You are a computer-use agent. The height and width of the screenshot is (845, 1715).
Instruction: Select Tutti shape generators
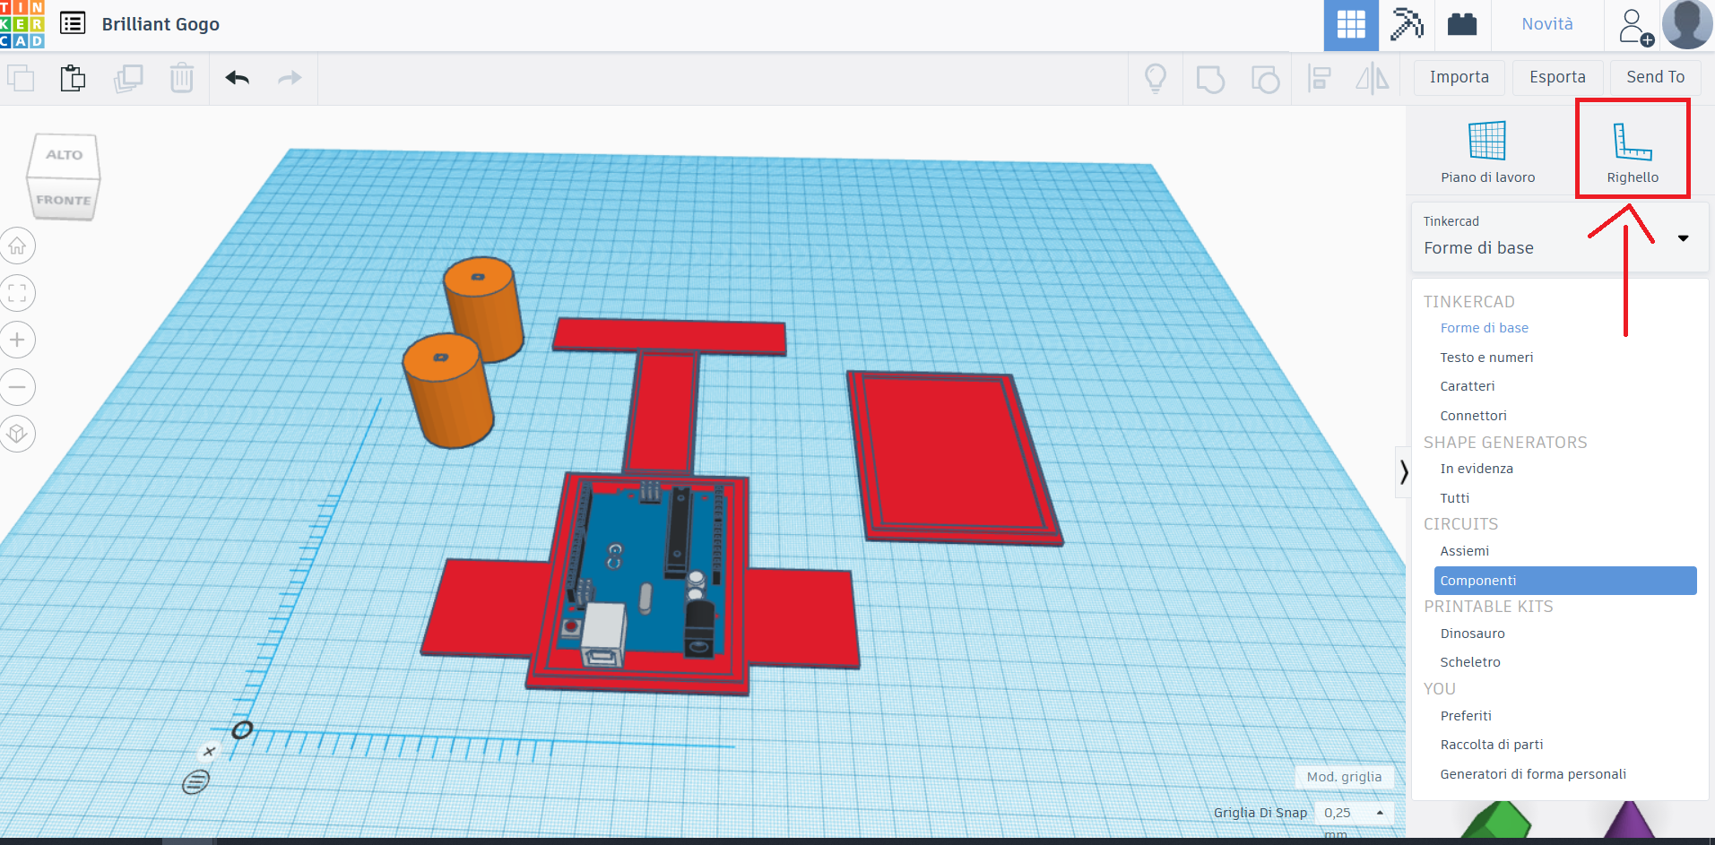(1455, 498)
